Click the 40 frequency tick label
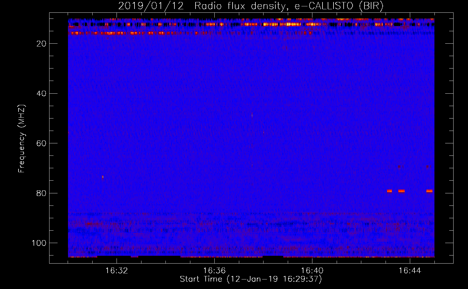This screenshot has height=289, width=468. (41, 94)
